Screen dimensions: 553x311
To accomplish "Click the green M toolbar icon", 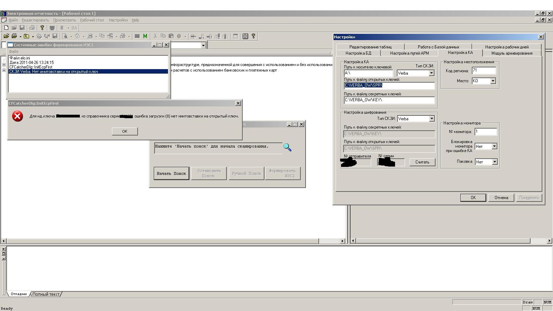I will point(145,36).
